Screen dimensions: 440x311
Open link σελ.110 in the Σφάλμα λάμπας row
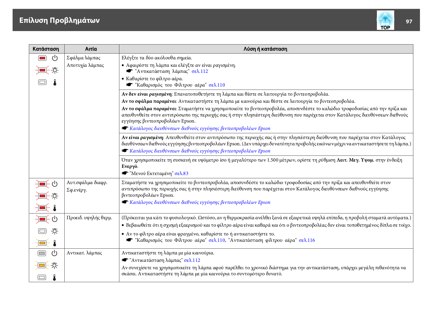pos(217,85)
